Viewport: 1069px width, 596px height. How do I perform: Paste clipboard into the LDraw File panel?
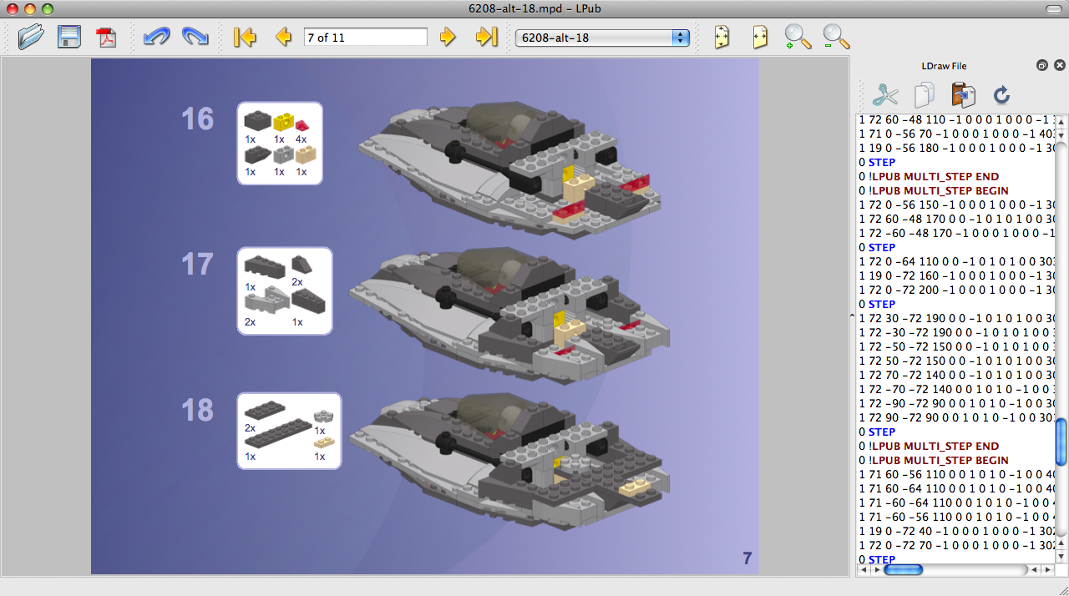pos(963,94)
